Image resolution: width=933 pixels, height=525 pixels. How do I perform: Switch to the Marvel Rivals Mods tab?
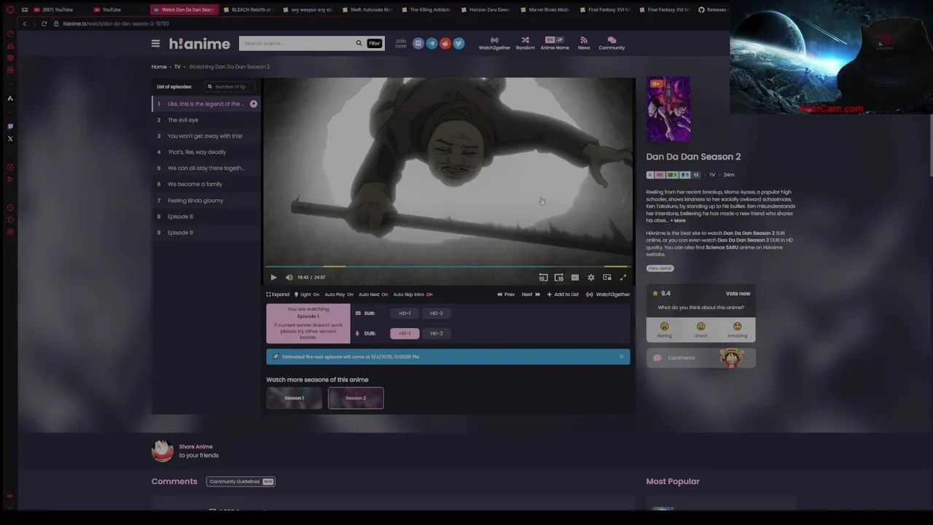544,9
